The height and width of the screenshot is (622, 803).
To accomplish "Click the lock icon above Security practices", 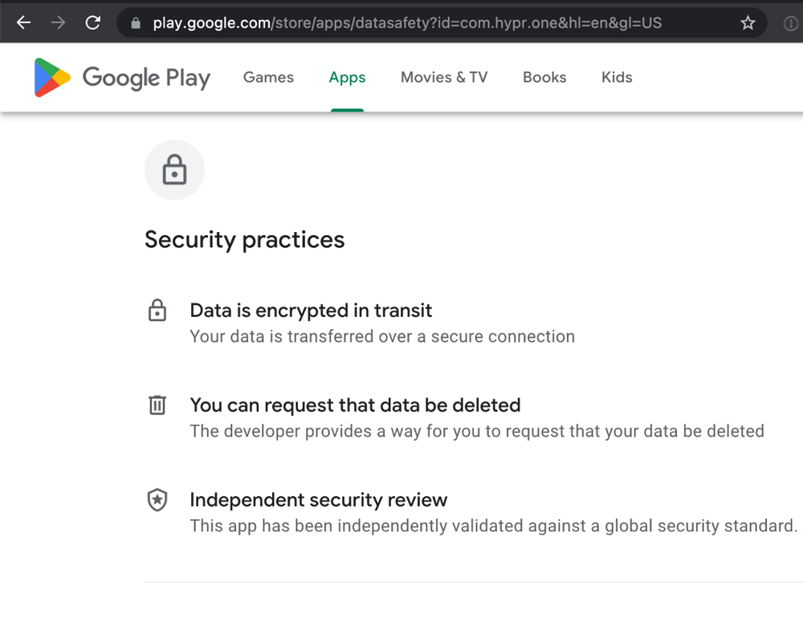I will [174, 170].
